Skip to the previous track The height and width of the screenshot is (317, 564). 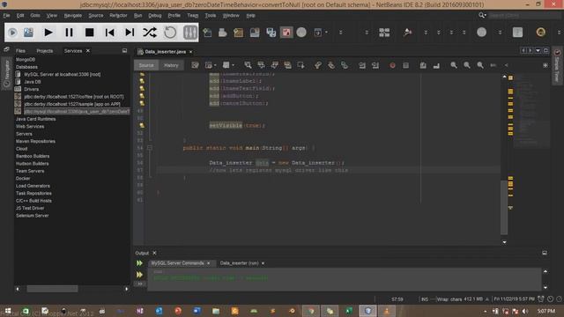[109, 33]
